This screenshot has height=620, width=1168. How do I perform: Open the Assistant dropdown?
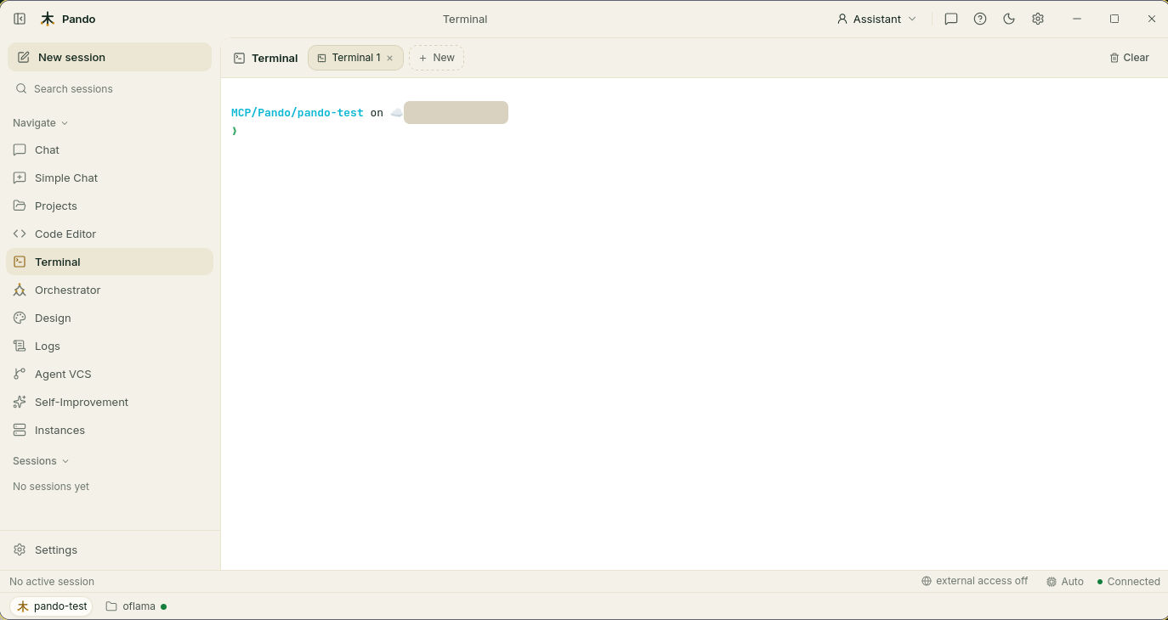(877, 19)
